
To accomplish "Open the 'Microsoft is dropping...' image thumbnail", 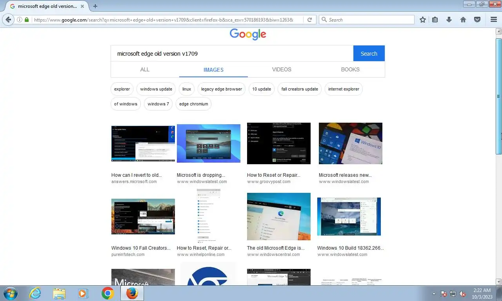I will coord(209,143).
